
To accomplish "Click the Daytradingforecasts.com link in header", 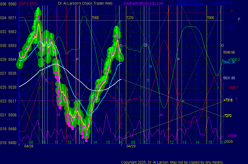I will click(143, 3).
